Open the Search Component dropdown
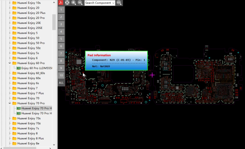This screenshot has height=149, width=245. coord(100,3)
